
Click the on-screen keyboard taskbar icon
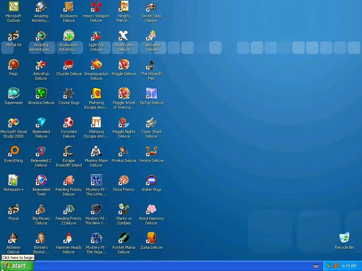(x=316, y=266)
